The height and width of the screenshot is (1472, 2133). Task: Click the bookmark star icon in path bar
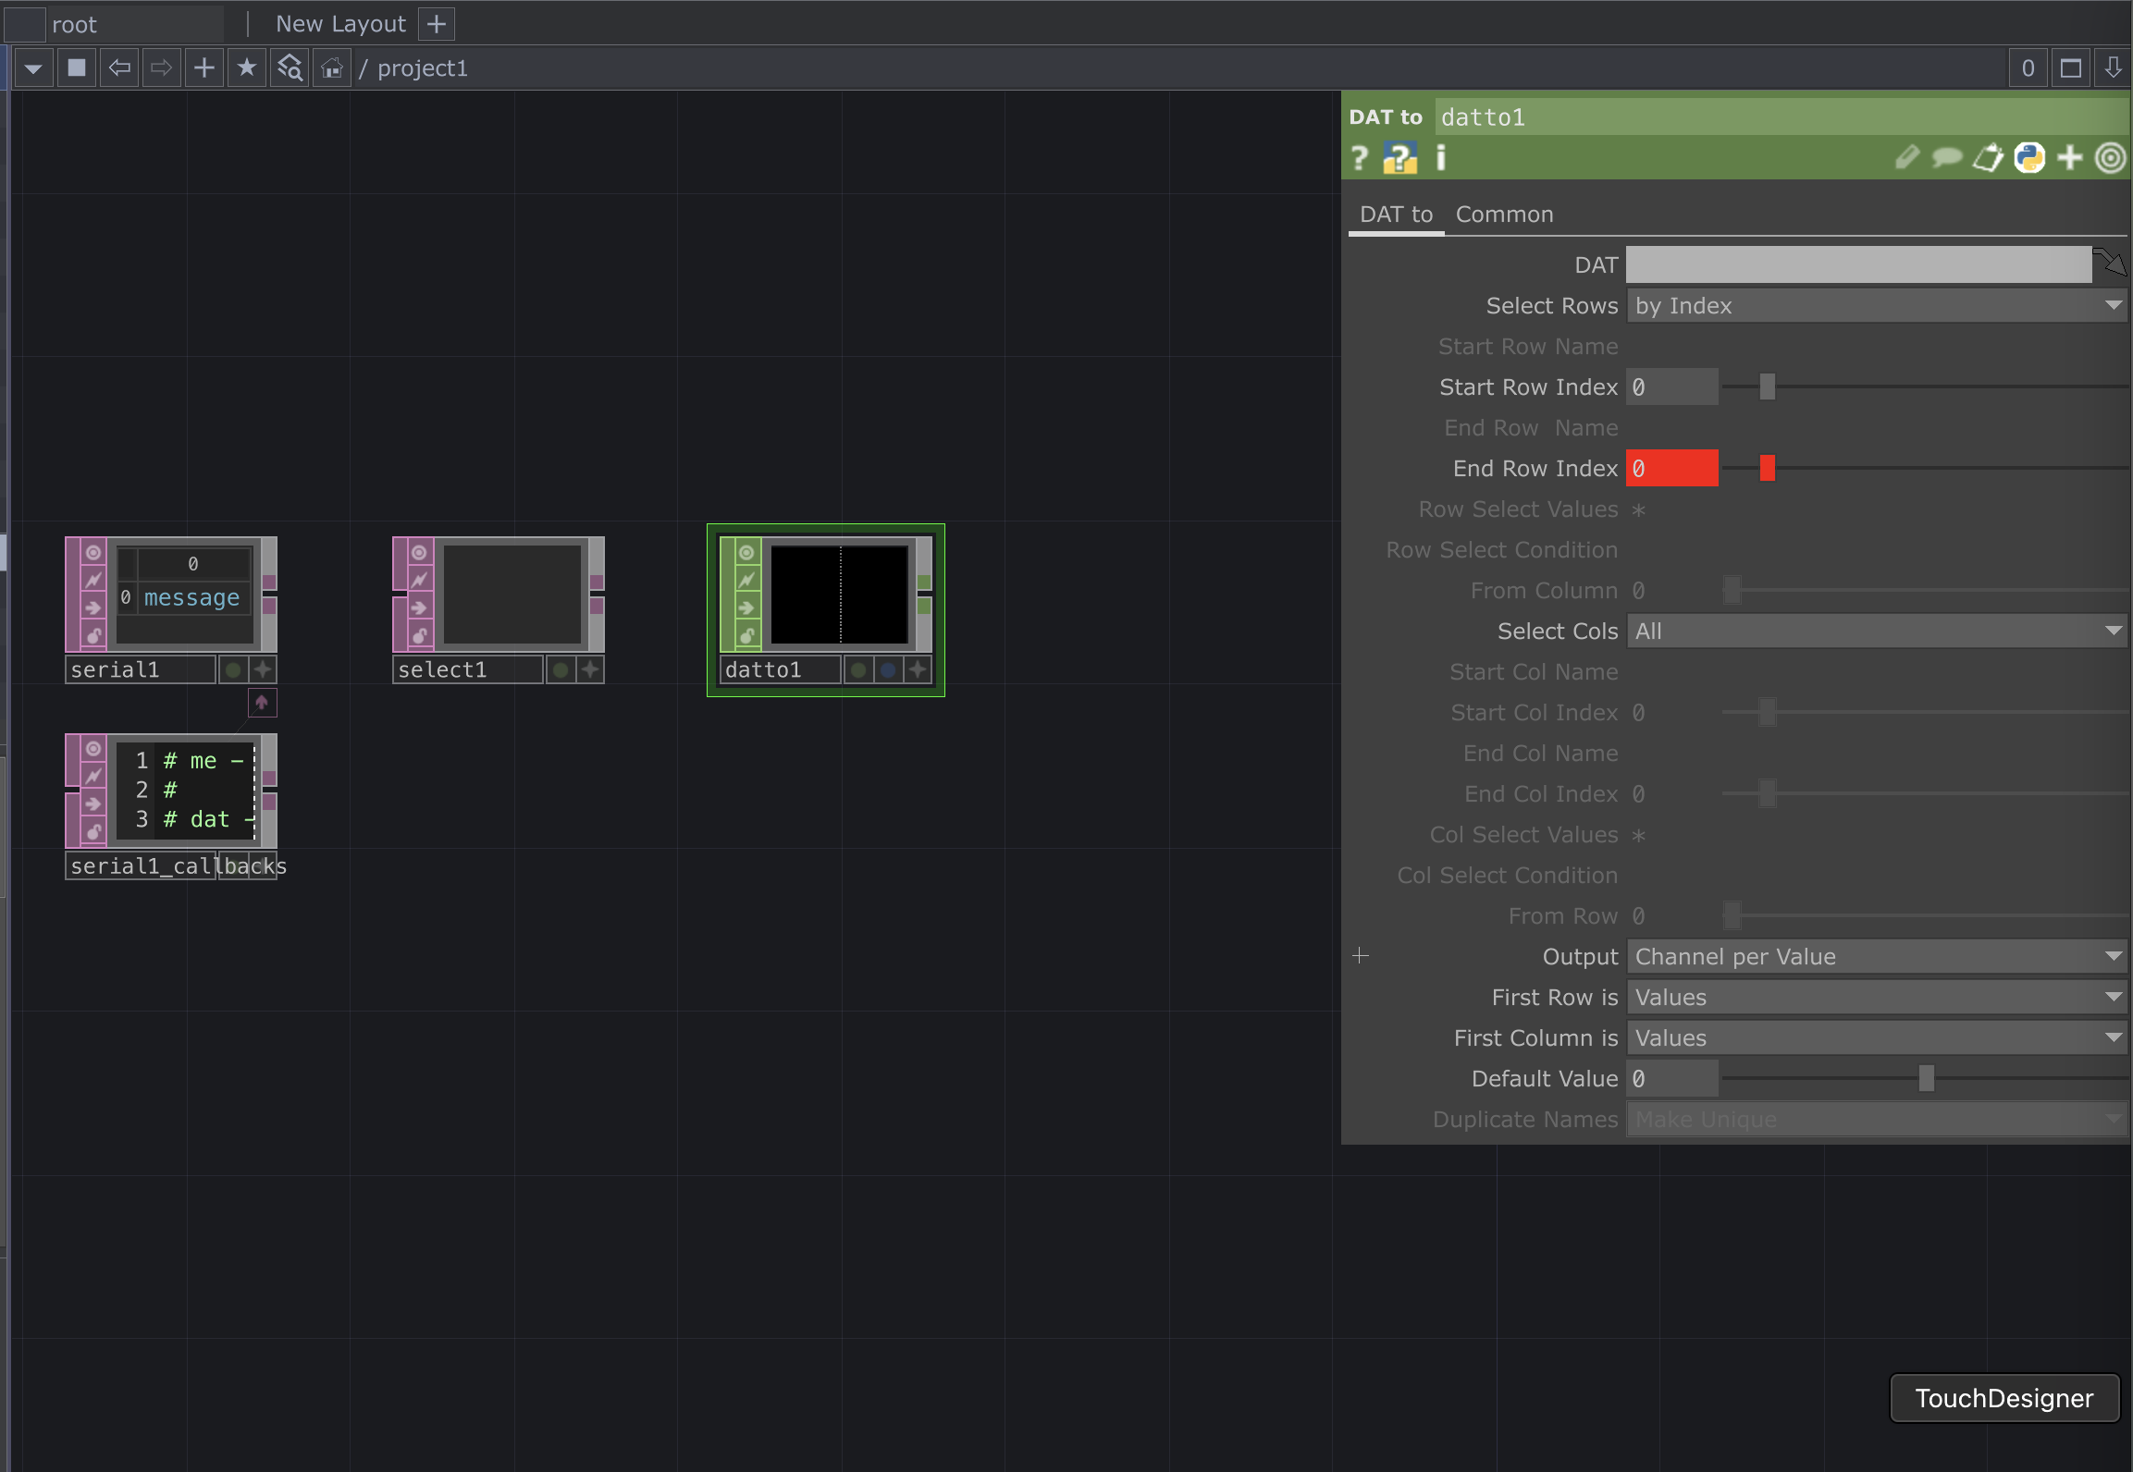point(246,67)
